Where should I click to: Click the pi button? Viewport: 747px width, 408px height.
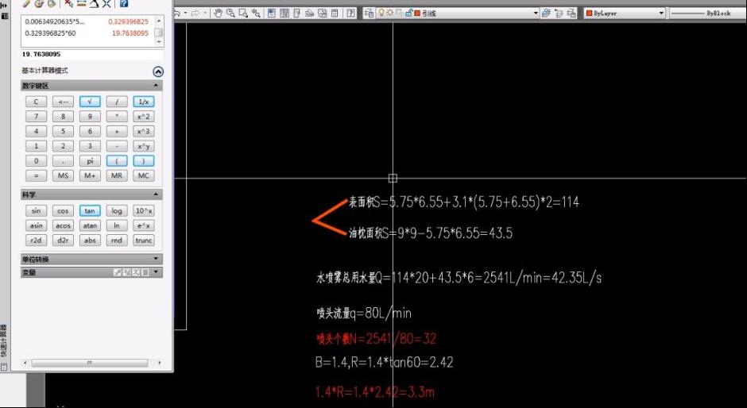[x=90, y=161]
